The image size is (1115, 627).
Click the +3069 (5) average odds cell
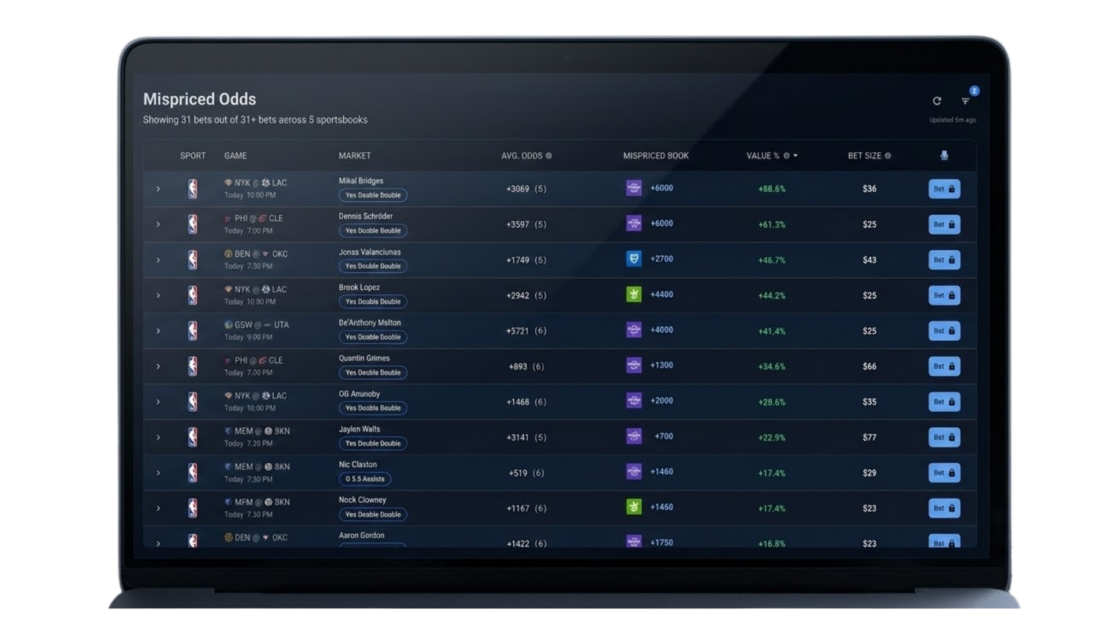click(x=526, y=189)
